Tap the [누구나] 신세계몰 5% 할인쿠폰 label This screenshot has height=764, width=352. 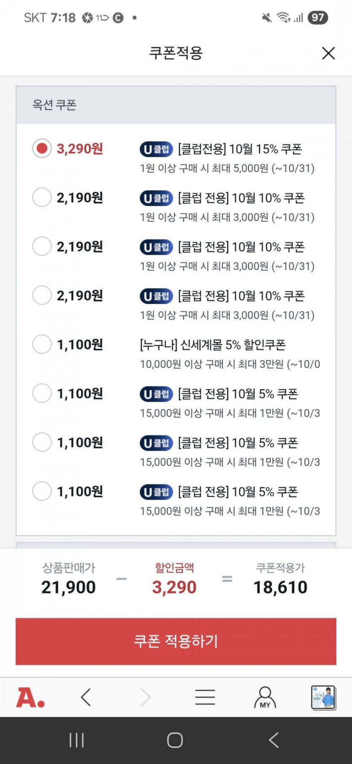(212, 345)
